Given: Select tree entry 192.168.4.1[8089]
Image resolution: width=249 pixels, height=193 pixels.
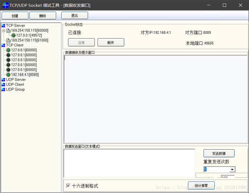Looking at the screenshot, I should point(25,74).
